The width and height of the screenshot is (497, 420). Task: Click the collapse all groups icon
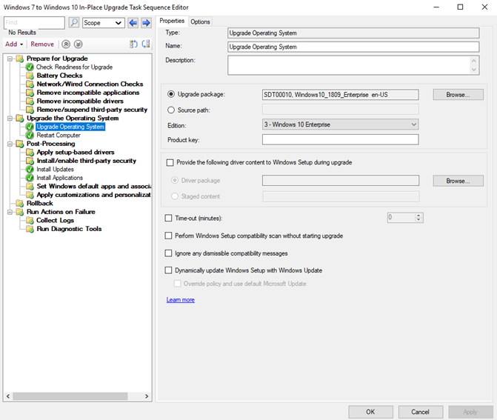click(146, 44)
